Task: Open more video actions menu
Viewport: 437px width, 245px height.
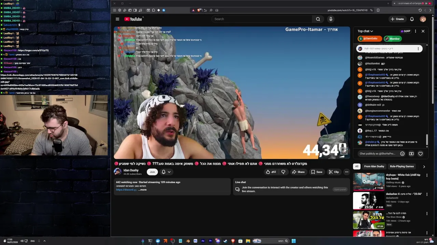Action: pyautogui.click(x=347, y=172)
